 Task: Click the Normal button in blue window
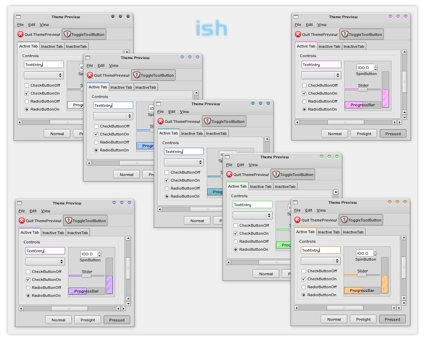point(127,175)
